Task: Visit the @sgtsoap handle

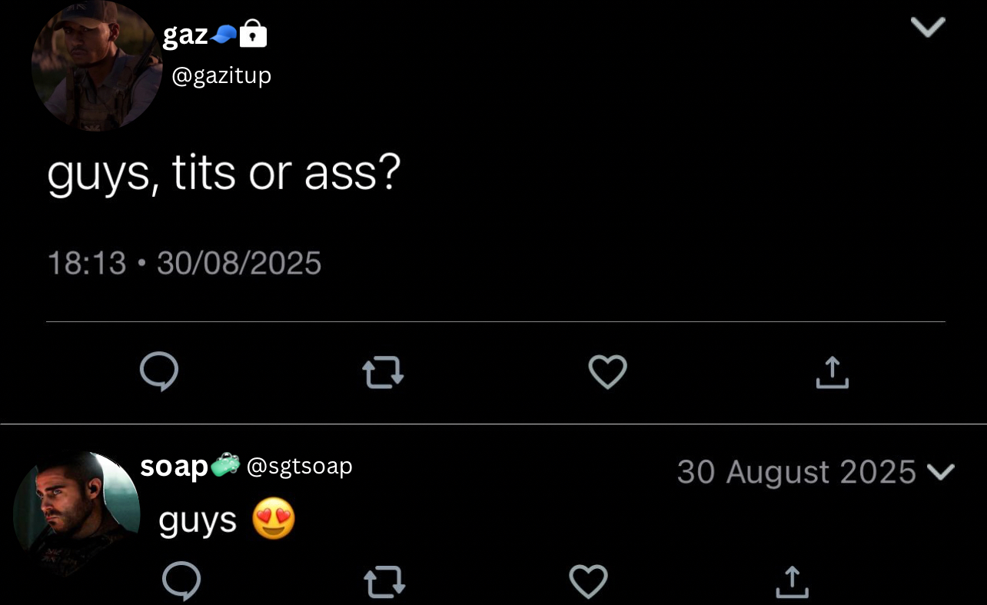Action: click(300, 466)
